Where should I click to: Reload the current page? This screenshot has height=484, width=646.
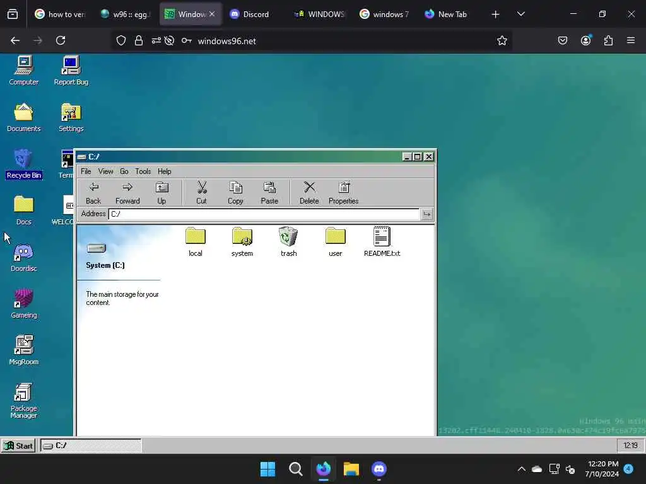click(61, 40)
